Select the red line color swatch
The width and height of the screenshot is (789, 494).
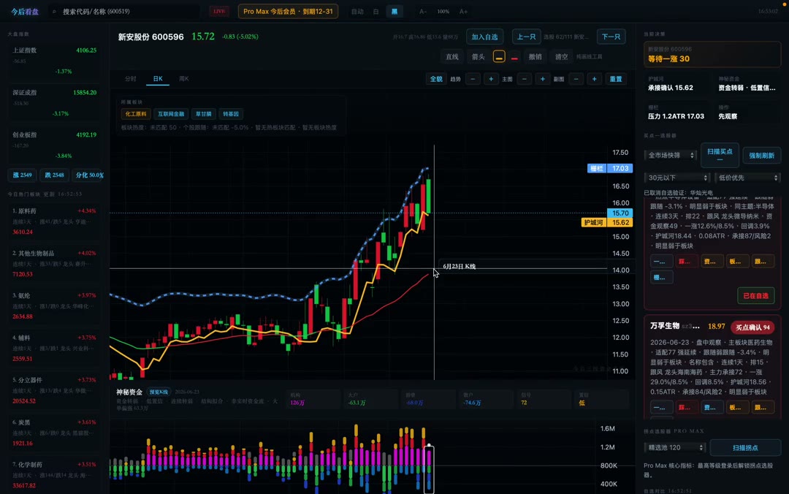pyautogui.click(x=514, y=58)
